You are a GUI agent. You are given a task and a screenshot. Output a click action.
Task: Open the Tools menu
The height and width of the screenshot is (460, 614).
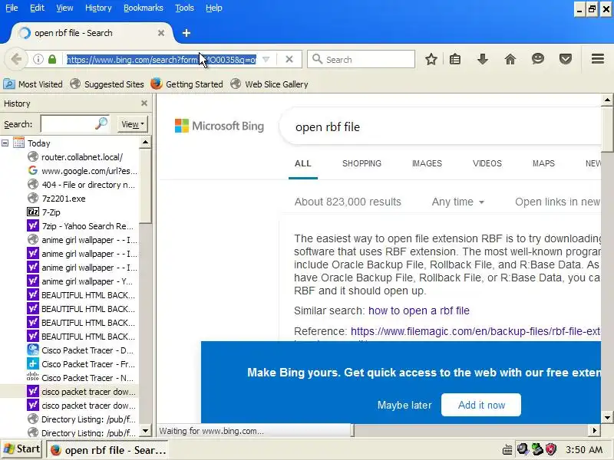(184, 8)
